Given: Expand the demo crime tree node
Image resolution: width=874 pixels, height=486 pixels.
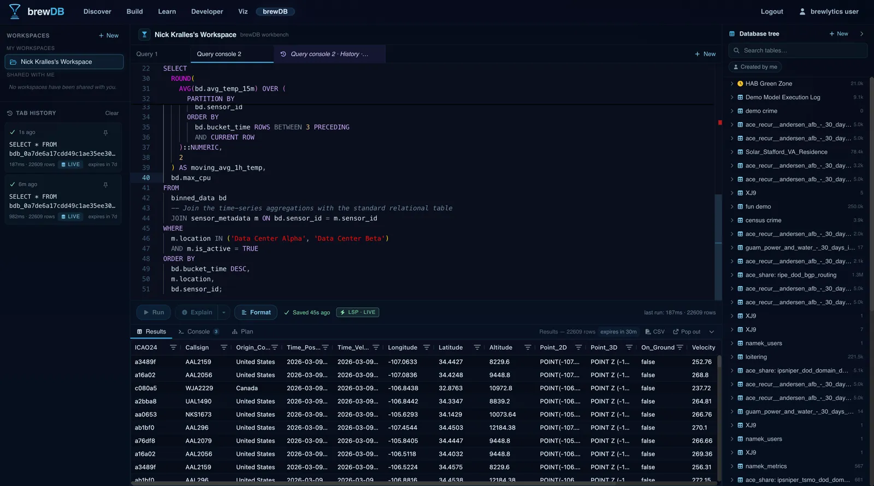Looking at the screenshot, I should click(732, 111).
